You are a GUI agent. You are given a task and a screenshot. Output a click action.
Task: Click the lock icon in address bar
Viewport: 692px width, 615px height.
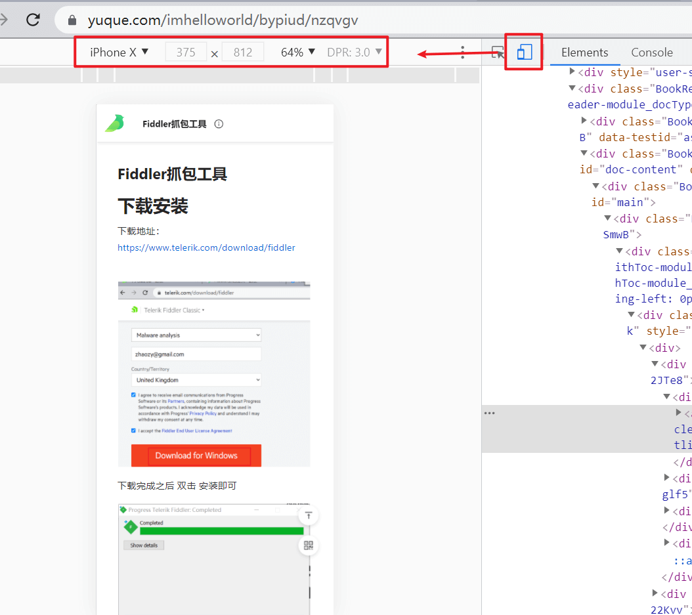[x=72, y=20]
